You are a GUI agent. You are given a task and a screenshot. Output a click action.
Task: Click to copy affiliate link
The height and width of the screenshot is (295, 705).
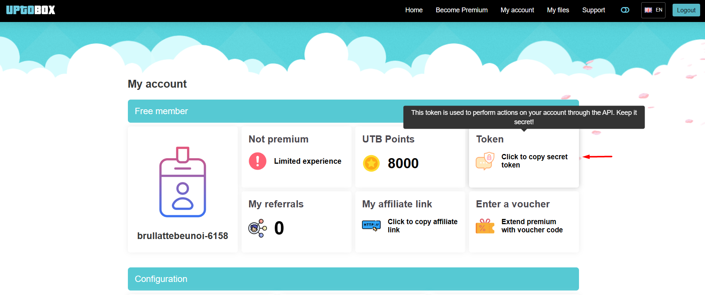coord(422,226)
